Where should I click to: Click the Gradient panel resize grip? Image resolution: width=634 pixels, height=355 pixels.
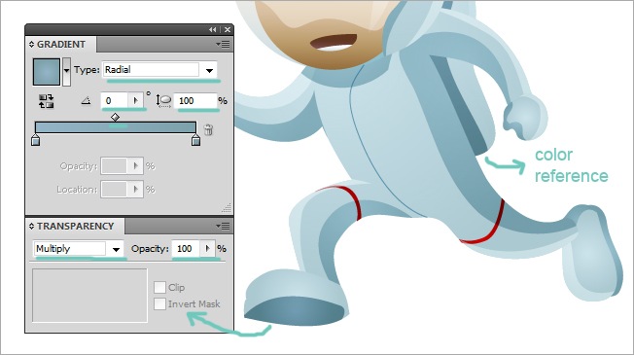(x=227, y=208)
